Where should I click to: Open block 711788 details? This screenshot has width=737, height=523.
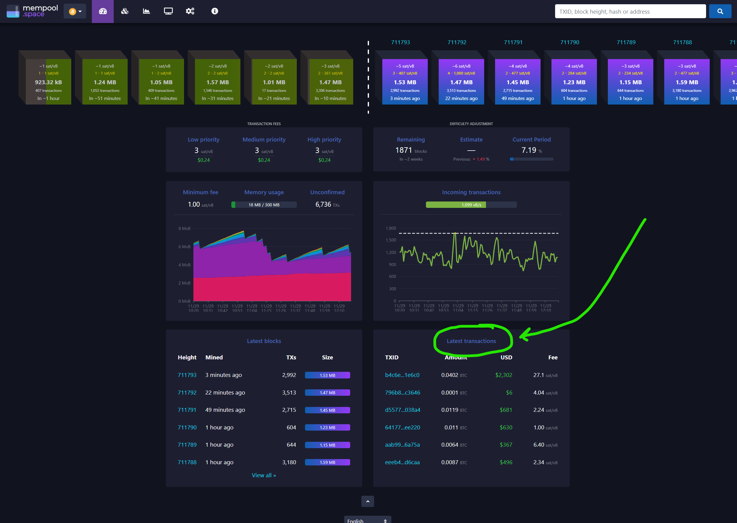187,462
